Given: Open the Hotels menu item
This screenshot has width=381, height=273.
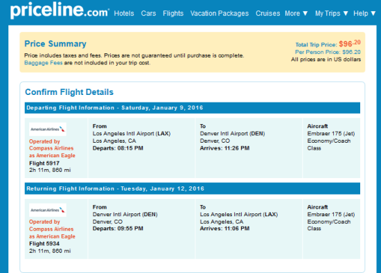Looking at the screenshot, I should [x=124, y=13].
